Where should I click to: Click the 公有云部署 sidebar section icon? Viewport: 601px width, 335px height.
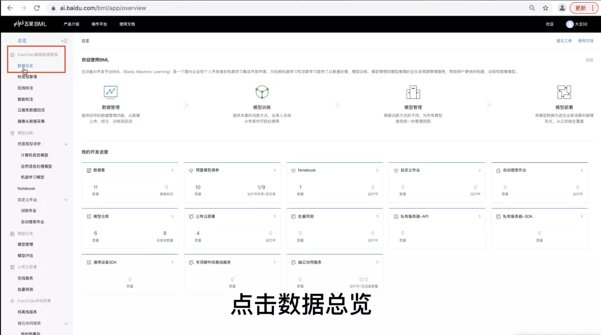point(12,267)
